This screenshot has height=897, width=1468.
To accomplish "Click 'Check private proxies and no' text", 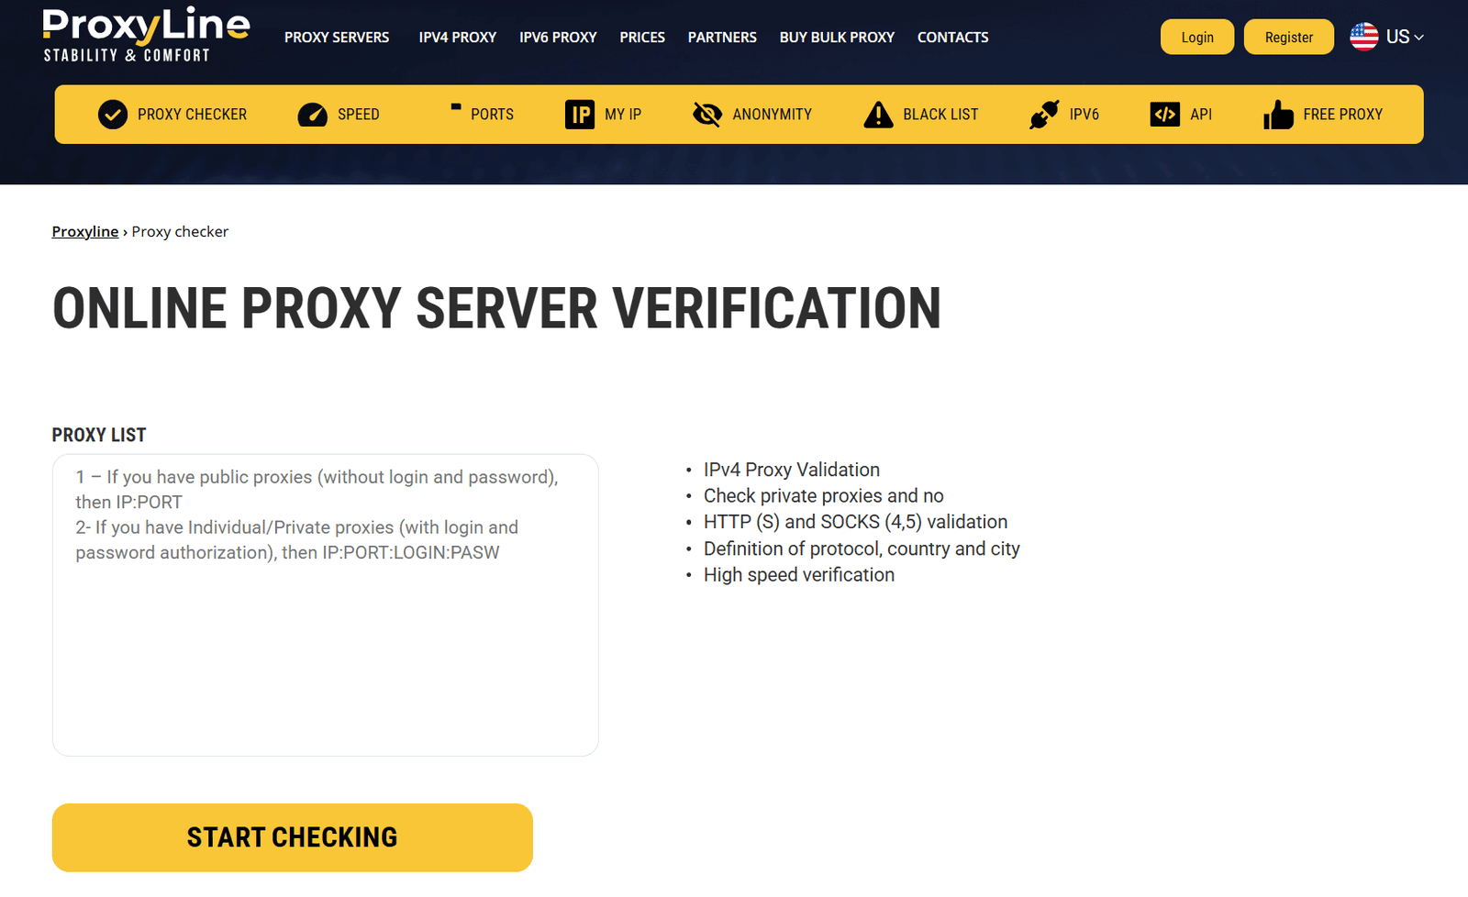I will pyautogui.click(x=824, y=496).
